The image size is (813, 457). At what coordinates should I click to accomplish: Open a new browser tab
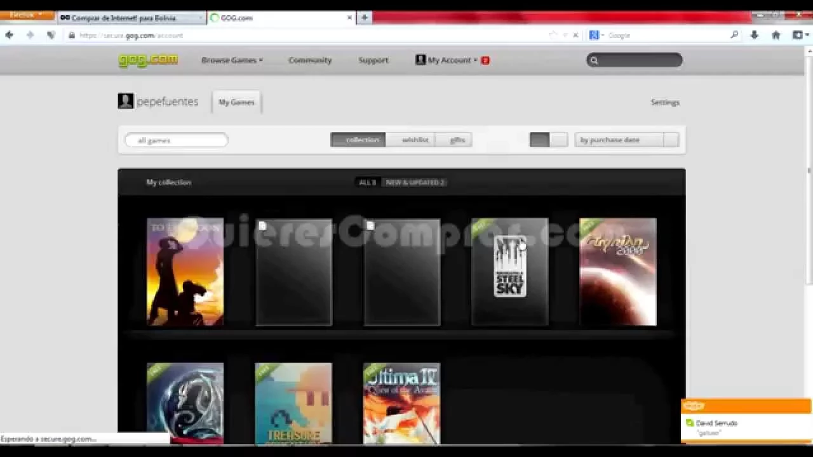pos(365,18)
